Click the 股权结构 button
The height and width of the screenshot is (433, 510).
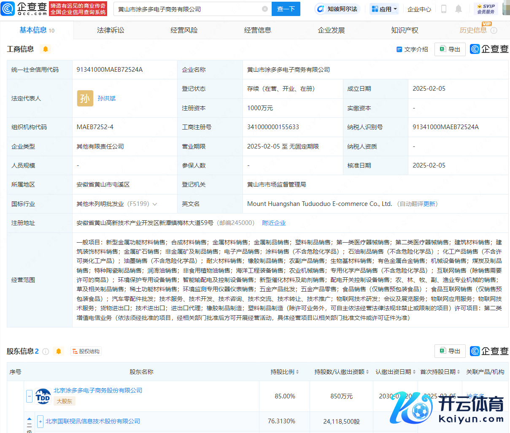86,352
